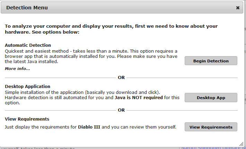Start automatic scan with Begin Detection
The width and height of the screenshot is (246, 149).
pos(211,61)
